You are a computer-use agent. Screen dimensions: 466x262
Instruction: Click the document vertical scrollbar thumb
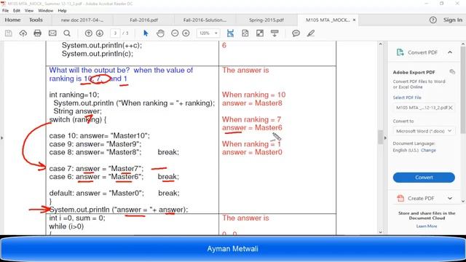pos(380,137)
